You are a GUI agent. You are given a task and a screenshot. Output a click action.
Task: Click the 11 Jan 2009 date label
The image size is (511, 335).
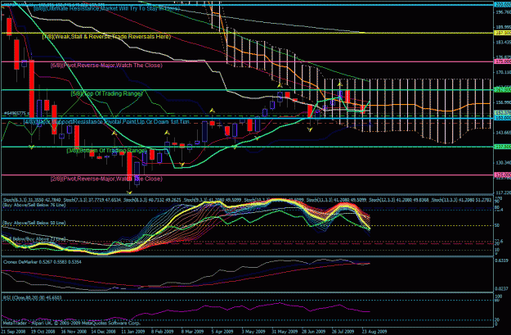click(x=133, y=332)
